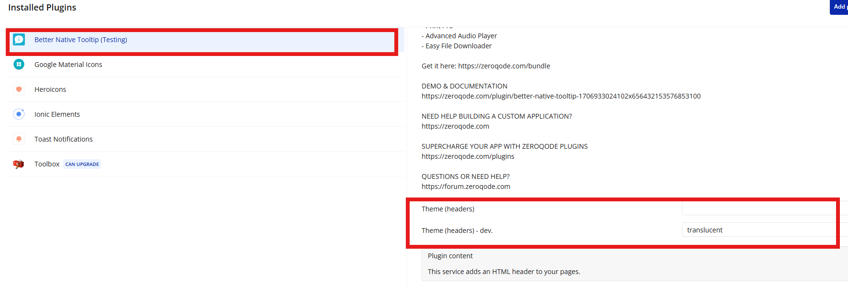This screenshot has width=848, height=286.
Task: Click the Plugin content label
Action: point(450,256)
